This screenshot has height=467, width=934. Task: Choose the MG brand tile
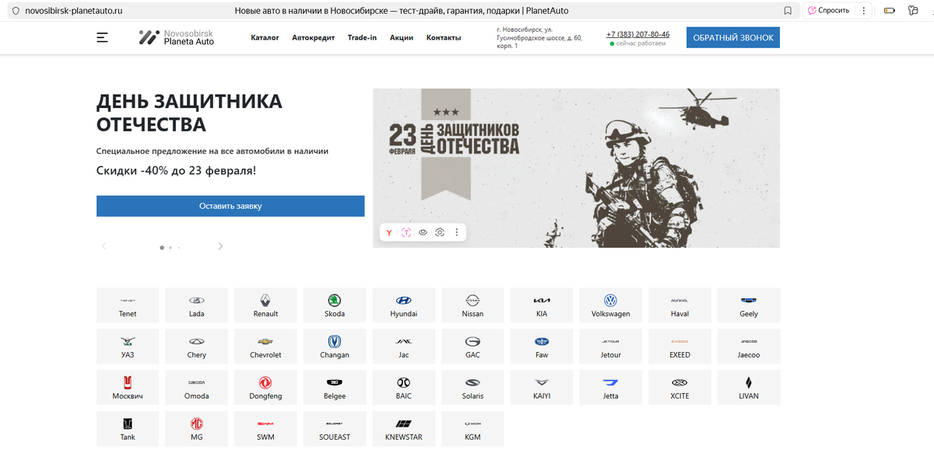197,428
